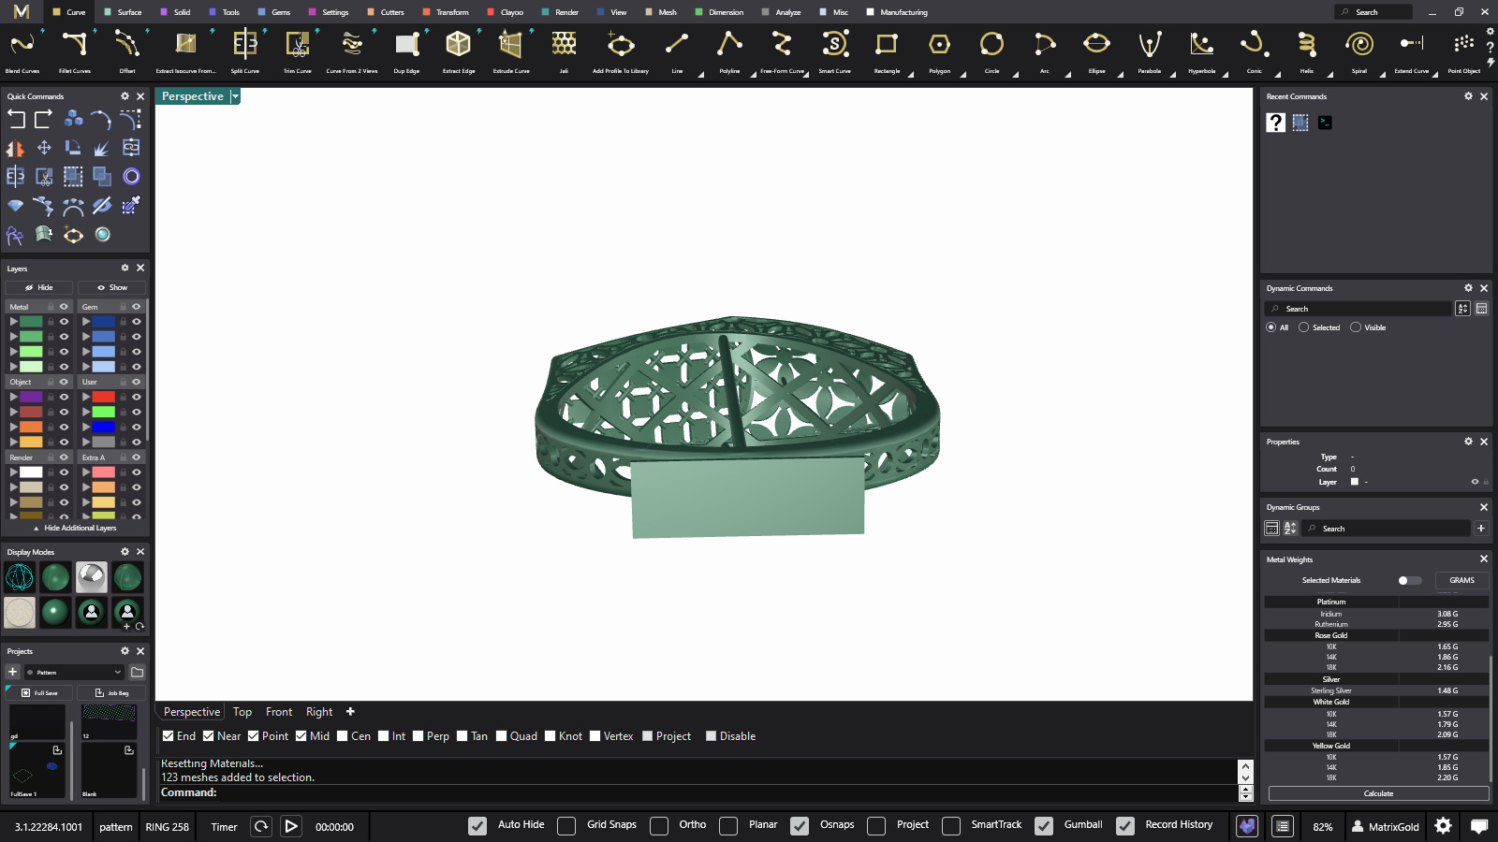Select the Fillet Curves tool

point(75,50)
